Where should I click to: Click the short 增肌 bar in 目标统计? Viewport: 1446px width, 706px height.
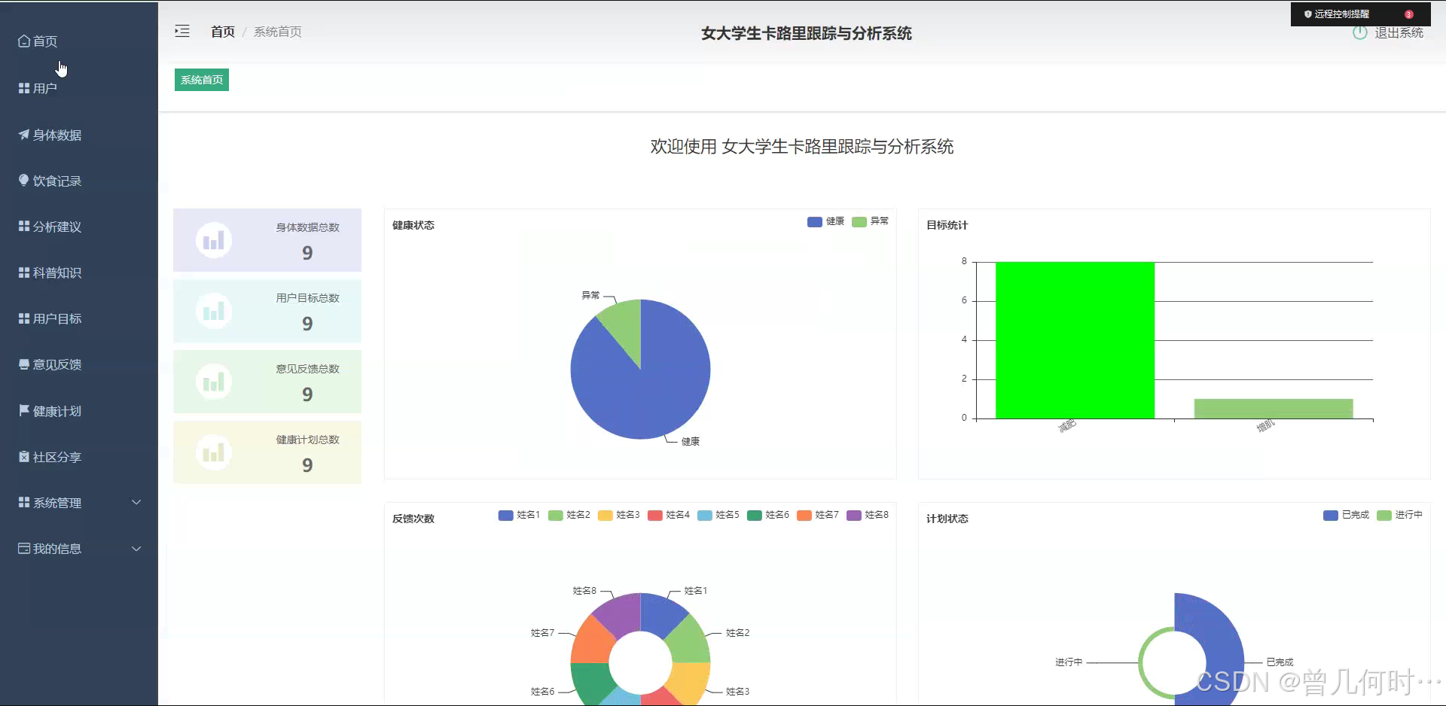1274,409
